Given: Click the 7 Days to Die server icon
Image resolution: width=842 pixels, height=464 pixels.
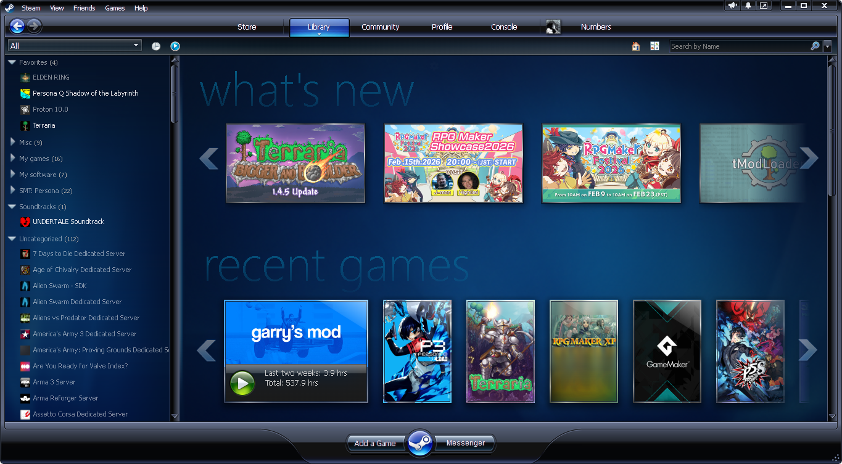Looking at the screenshot, I should [25, 254].
